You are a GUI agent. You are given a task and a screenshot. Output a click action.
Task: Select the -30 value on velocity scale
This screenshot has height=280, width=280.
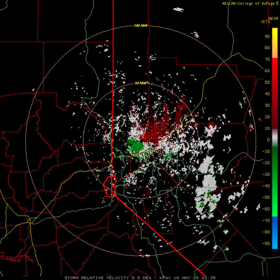point(266,175)
